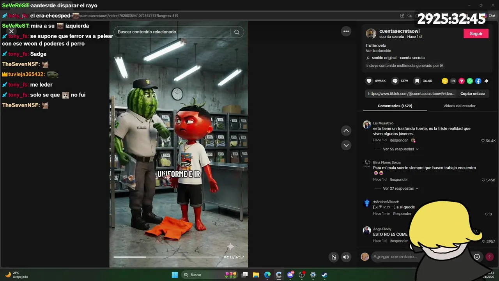Viewport: 499px width, 281px height.
Task: Click the weather widget showing 21°C Despejado
Action: pyautogui.click(x=16, y=275)
